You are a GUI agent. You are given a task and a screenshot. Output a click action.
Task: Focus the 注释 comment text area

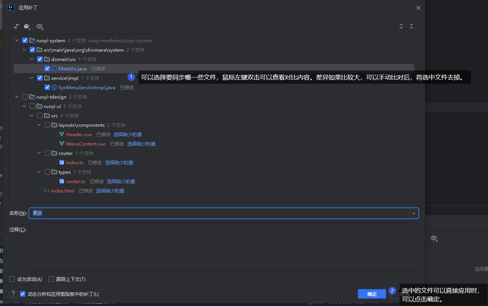(224, 247)
